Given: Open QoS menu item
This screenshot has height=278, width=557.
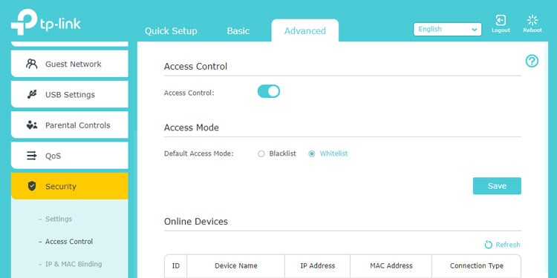Looking at the screenshot, I should 70,156.
